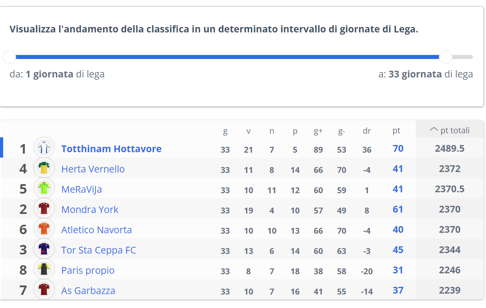Open Totthinam Hottavore team link

coord(111,149)
